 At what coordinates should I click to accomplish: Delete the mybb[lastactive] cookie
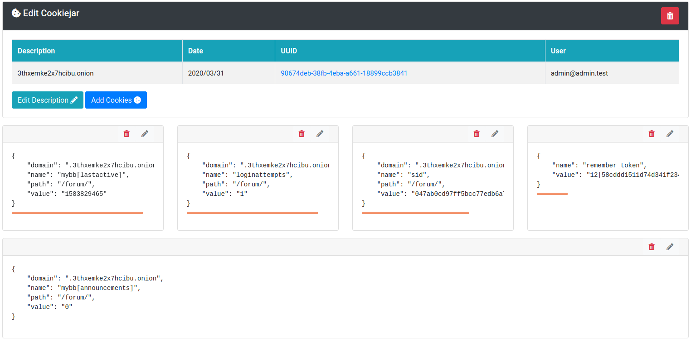point(127,134)
